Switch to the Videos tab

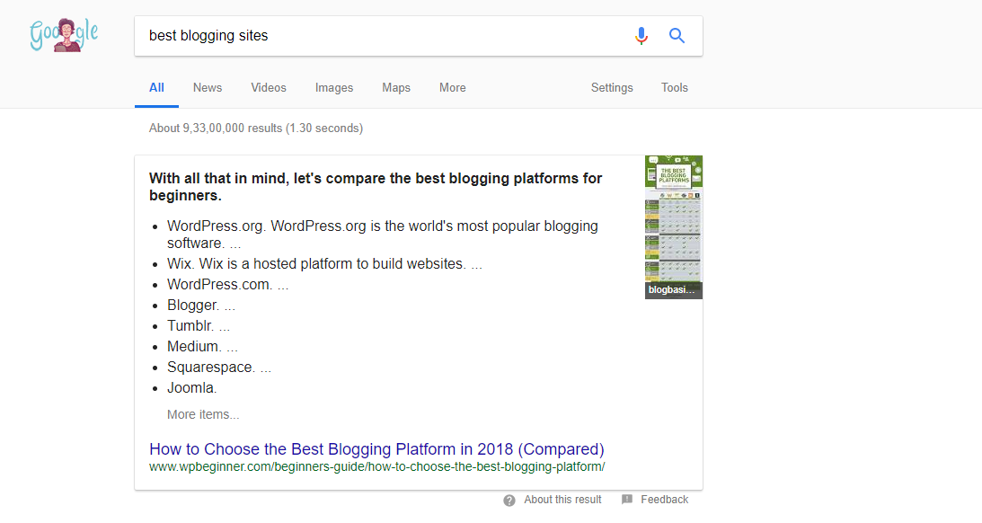(x=269, y=88)
